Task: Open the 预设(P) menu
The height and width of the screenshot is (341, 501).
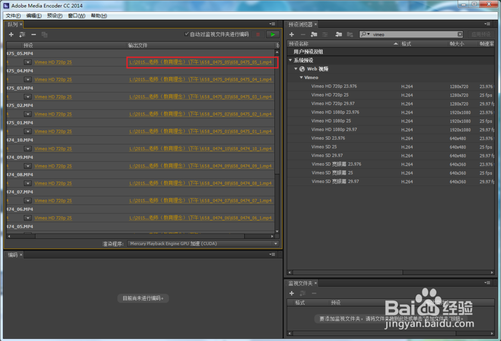Action: click(x=55, y=15)
